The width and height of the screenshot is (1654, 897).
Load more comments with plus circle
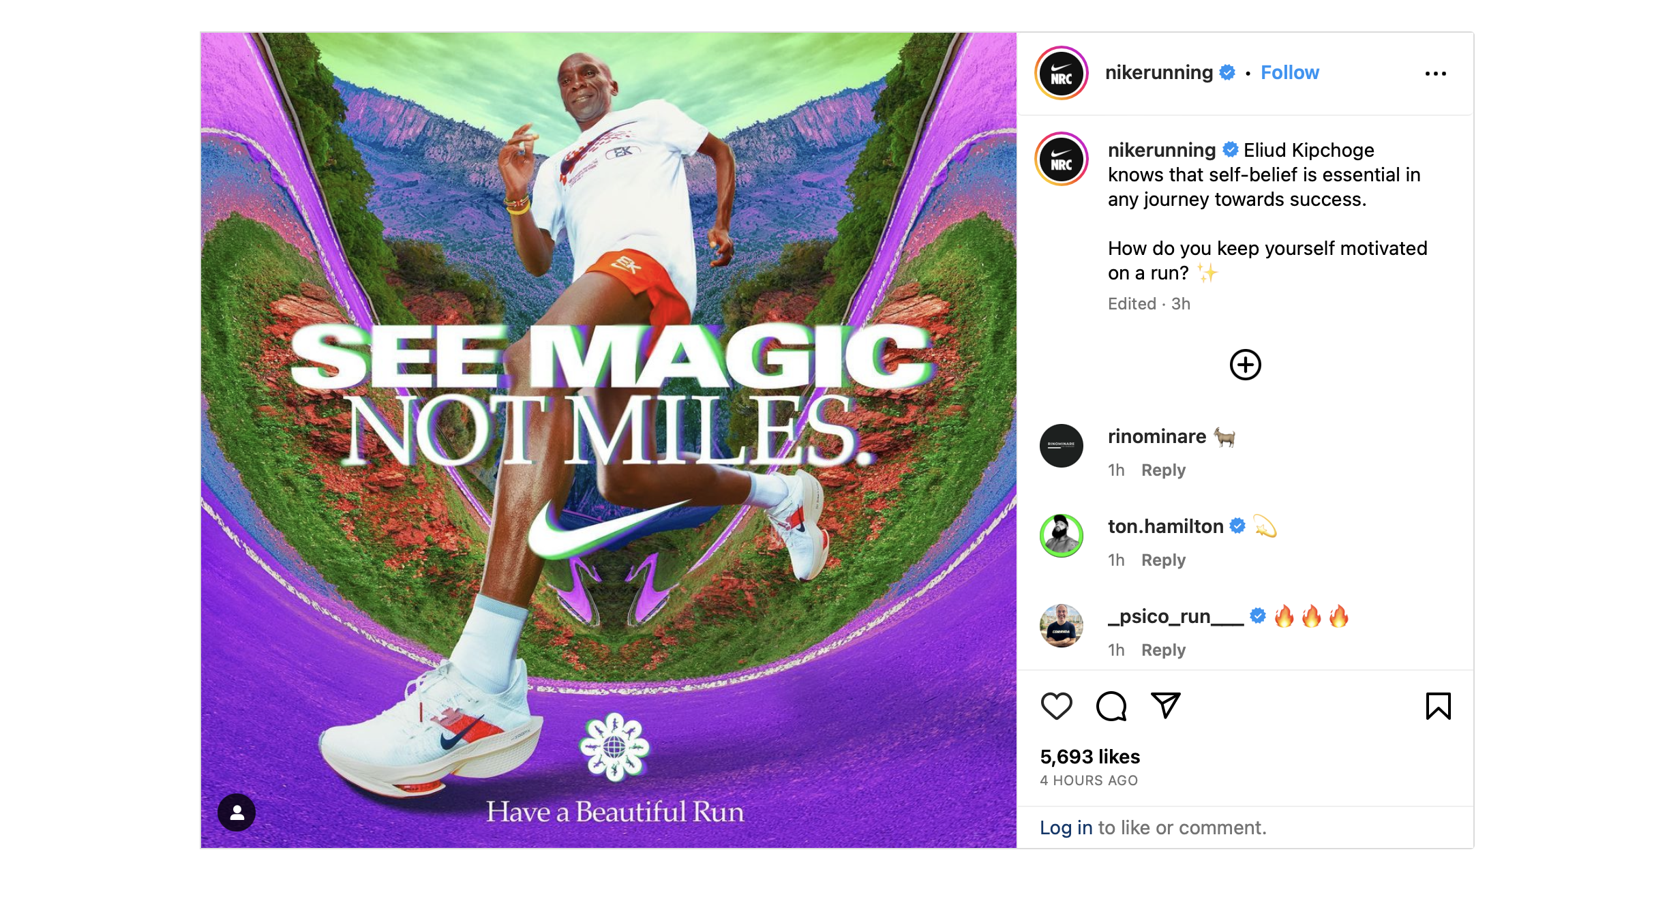coord(1245,365)
